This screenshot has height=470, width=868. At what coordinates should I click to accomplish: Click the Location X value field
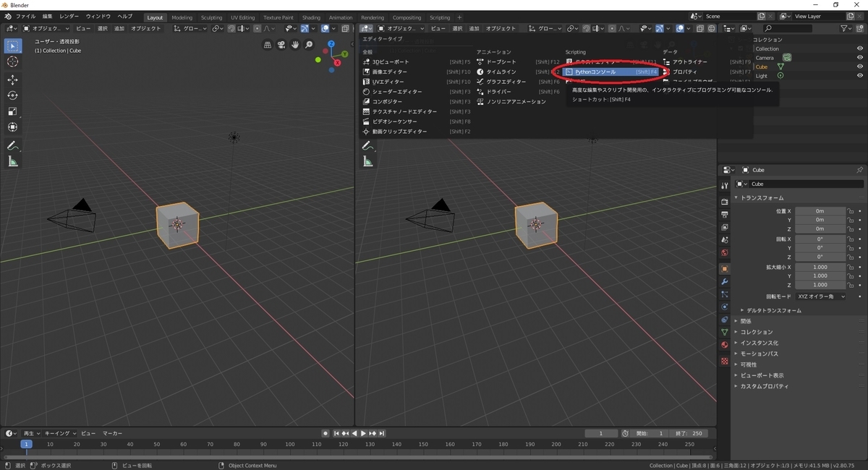820,210
